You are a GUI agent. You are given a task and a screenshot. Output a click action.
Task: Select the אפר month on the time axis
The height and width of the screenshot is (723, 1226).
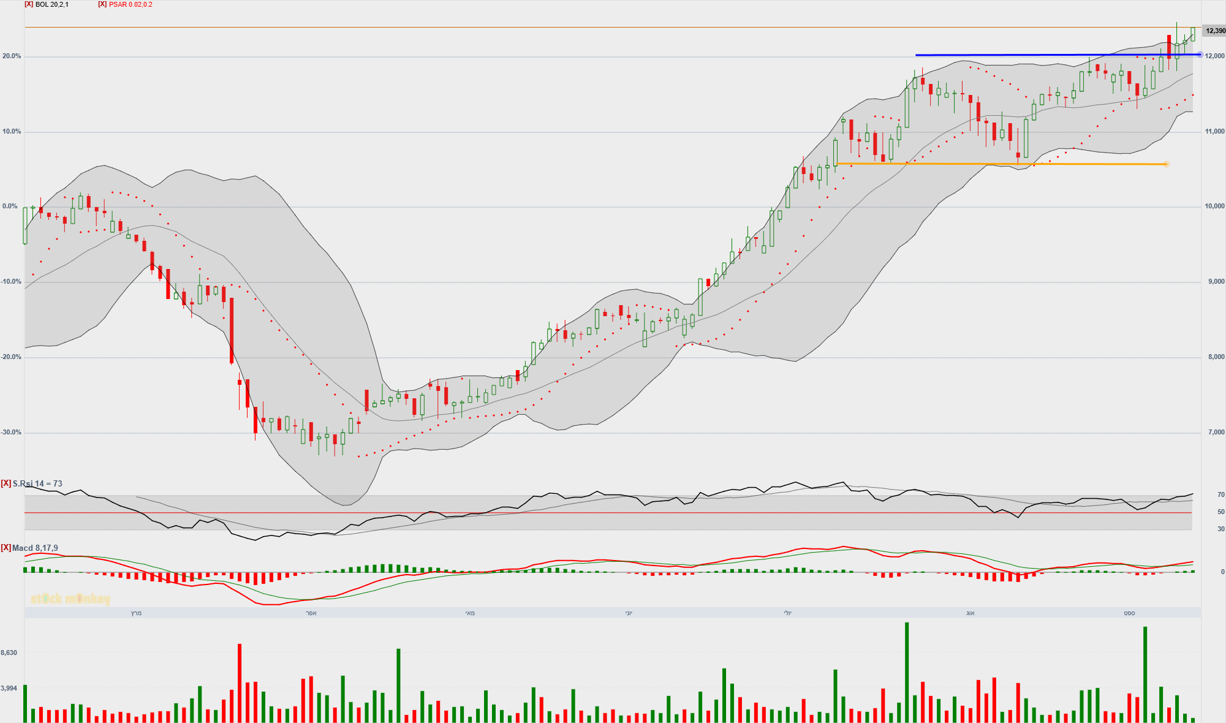311,613
